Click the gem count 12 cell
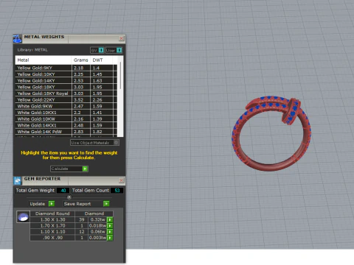 (x=82, y=232)
